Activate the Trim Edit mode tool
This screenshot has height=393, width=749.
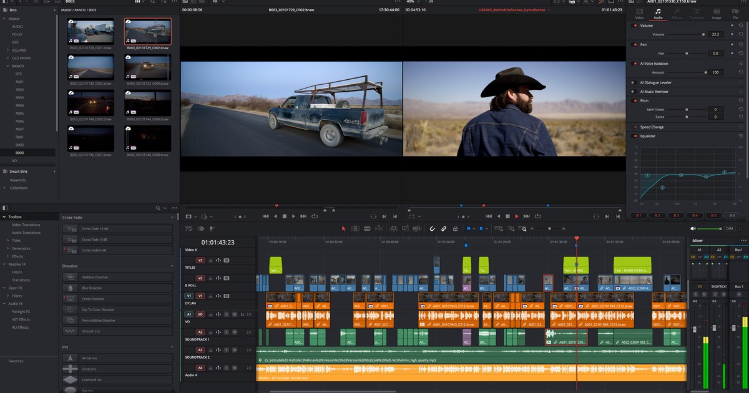point(355,229)
